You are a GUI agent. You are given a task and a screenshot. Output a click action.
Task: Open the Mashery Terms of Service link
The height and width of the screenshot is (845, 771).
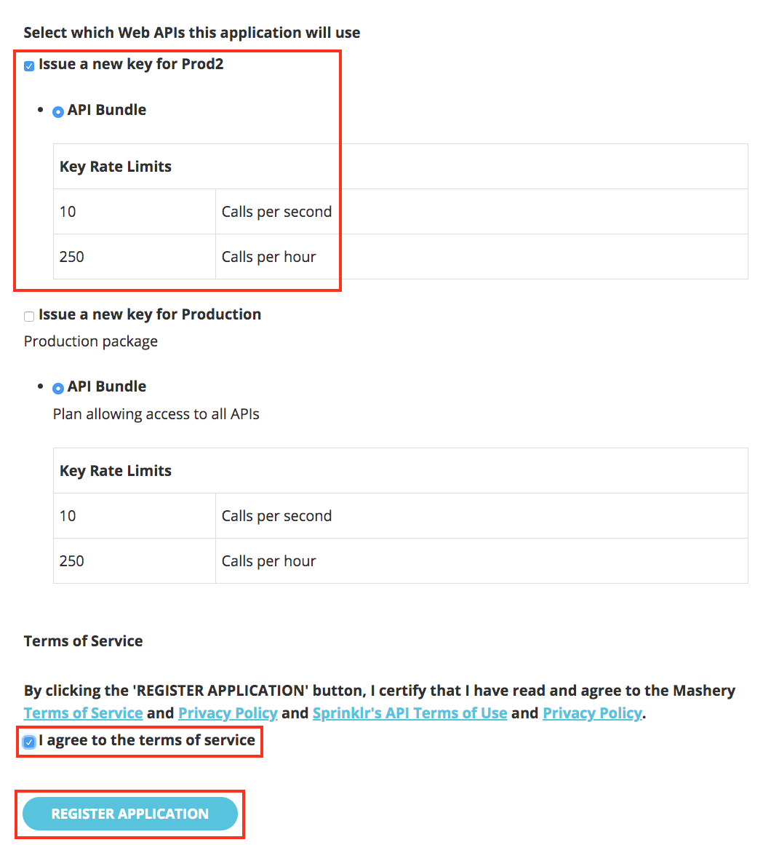click(x=83, y=713)
